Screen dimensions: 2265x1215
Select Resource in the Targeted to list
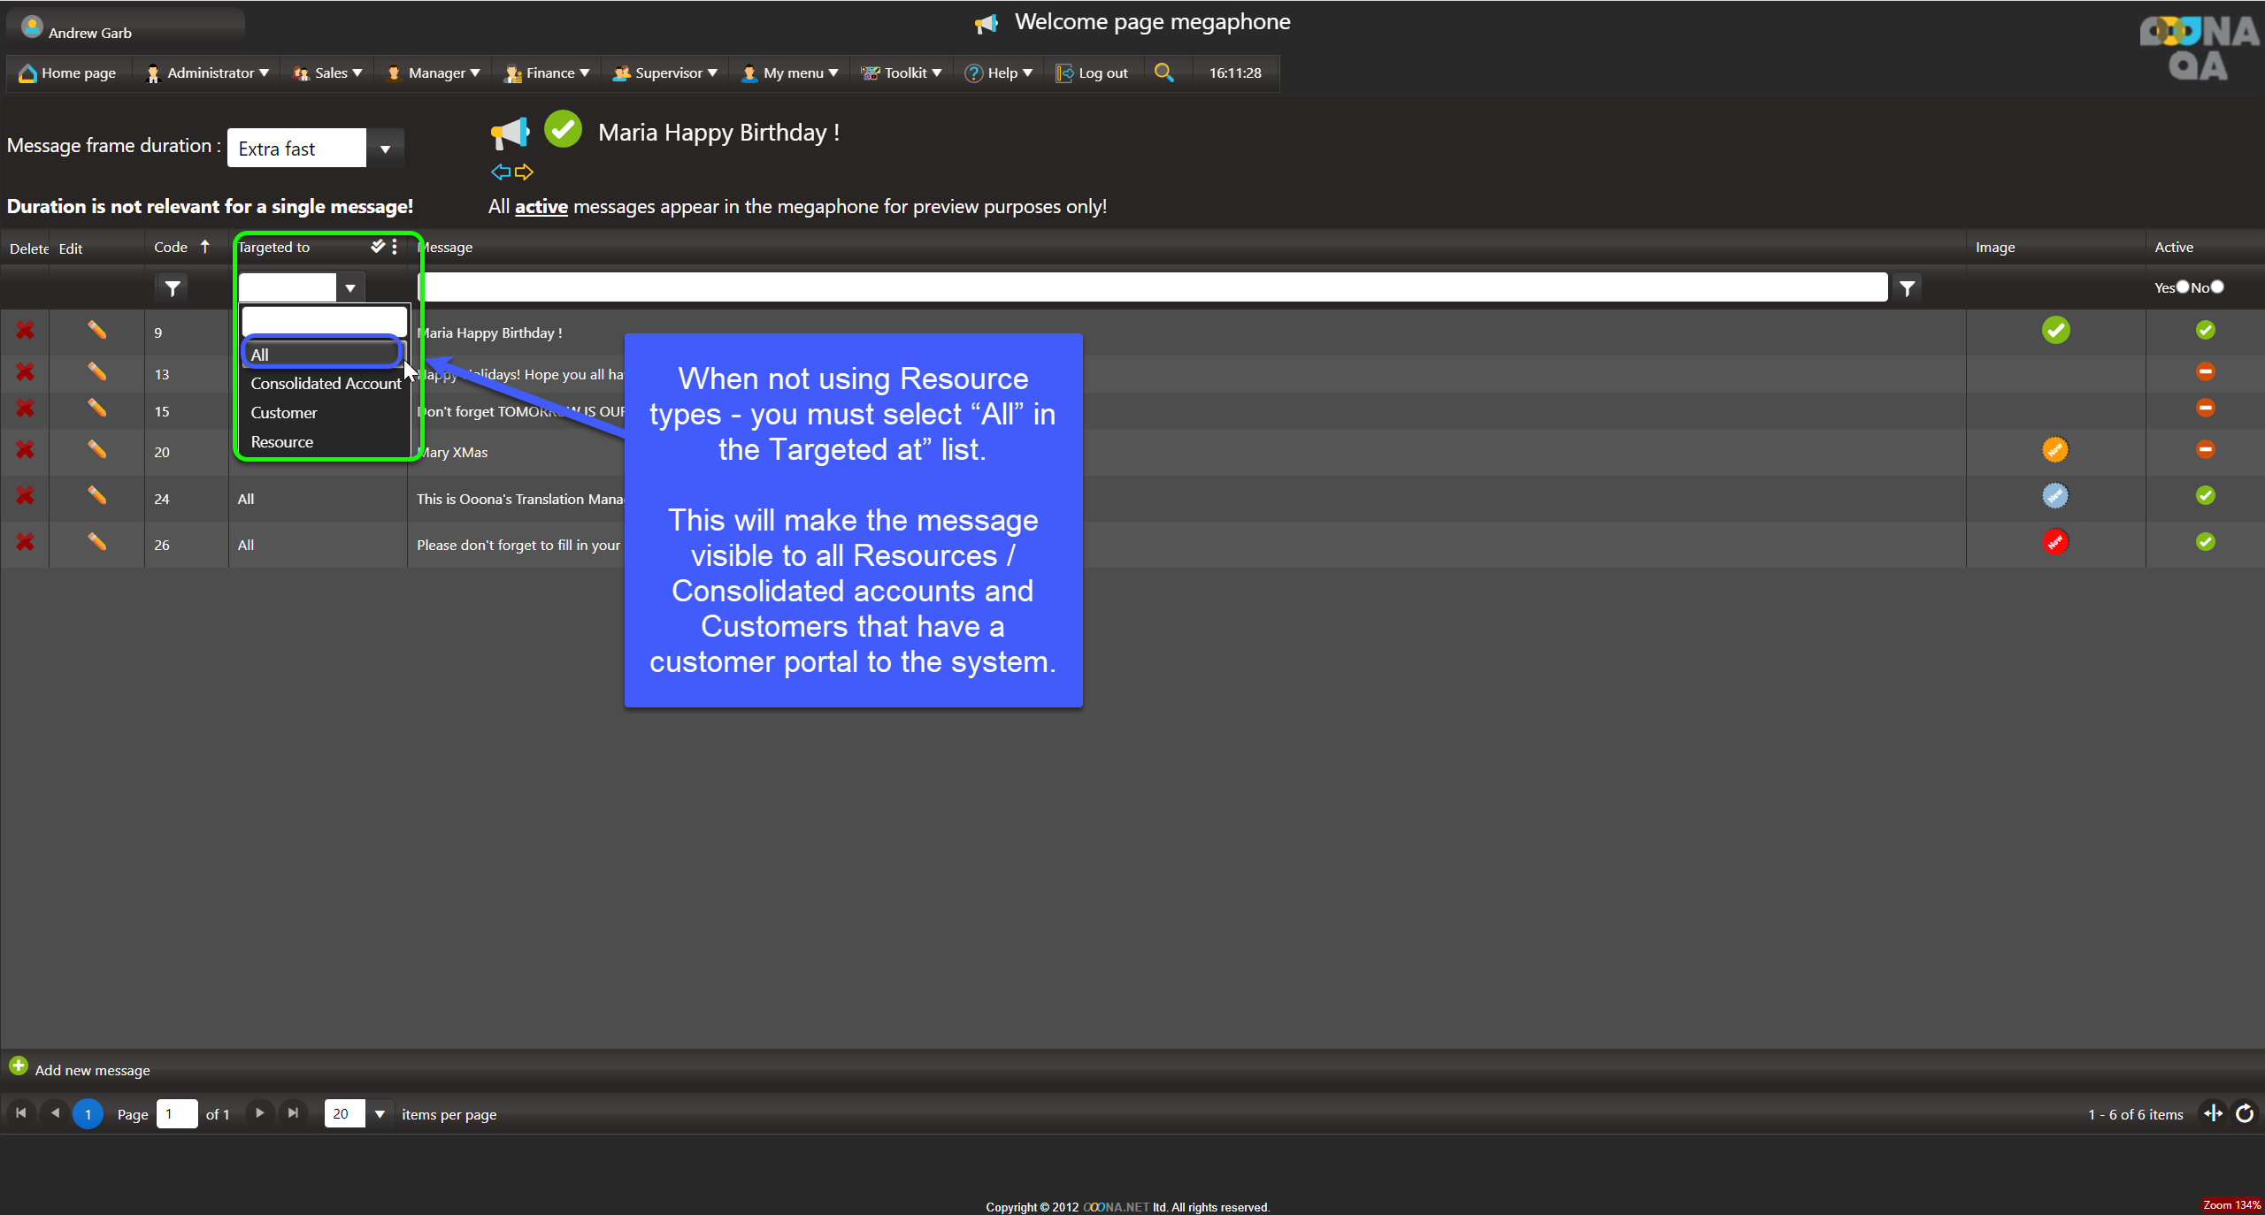point(281,442)
